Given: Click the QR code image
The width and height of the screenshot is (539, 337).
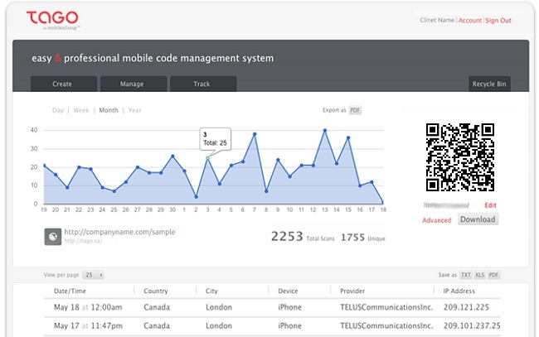Looking at the screenshot, I should [x=459, y=156].
